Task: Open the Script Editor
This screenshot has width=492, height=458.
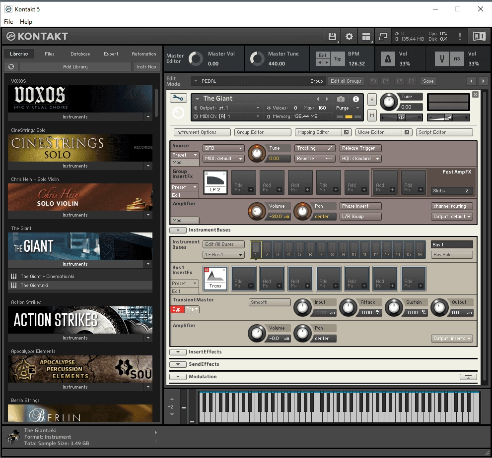Action: tap(445, 132)
